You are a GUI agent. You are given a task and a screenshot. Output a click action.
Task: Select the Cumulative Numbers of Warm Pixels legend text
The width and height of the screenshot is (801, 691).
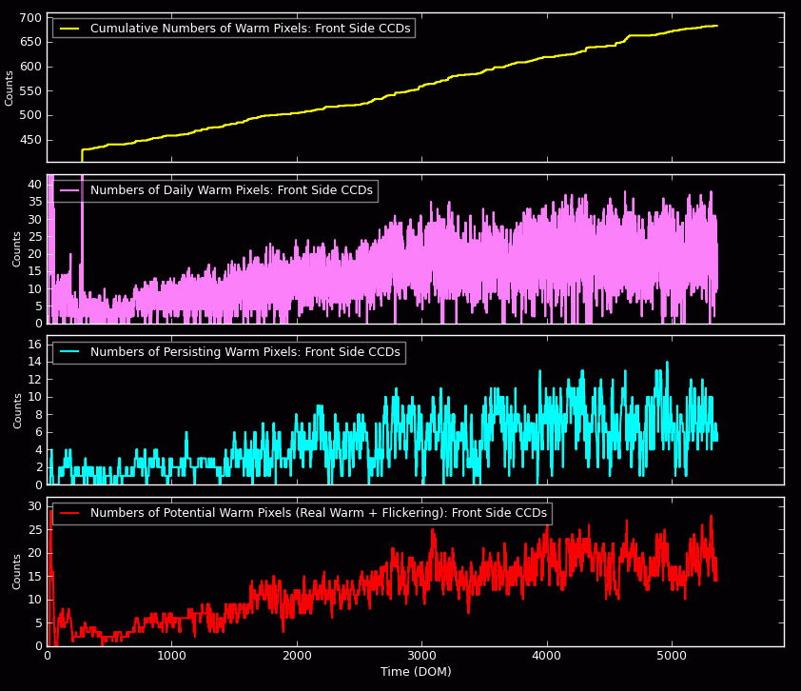[250, 29]
